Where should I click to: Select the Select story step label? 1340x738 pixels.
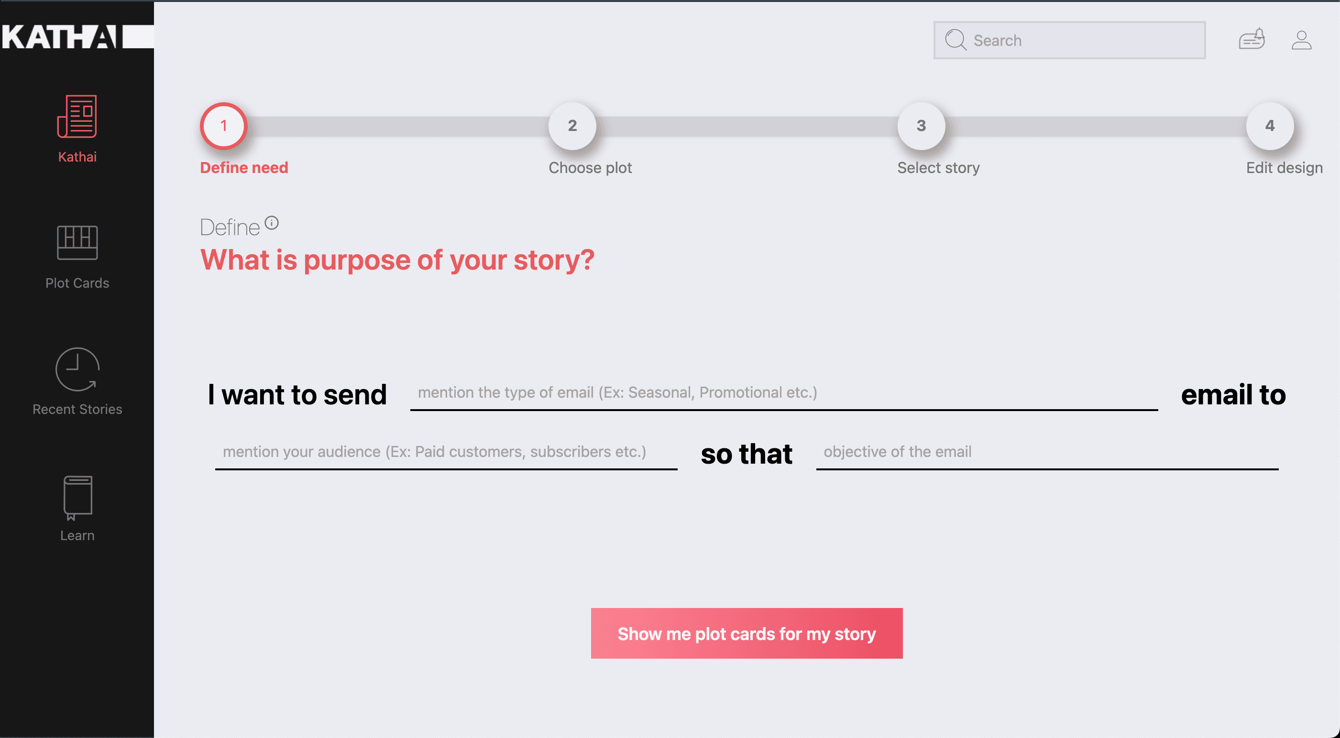click(938, 168)
